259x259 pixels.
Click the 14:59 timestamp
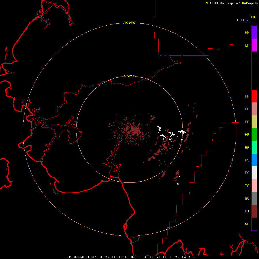pyautogui.click(x=188, y=257)
